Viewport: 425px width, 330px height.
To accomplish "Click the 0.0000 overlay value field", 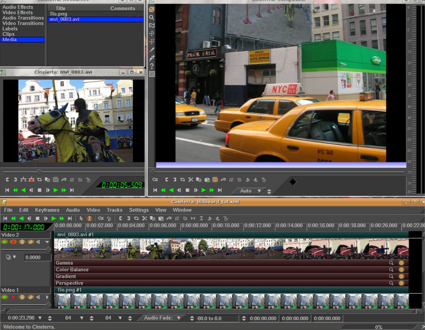I will (x=37, y=257).
